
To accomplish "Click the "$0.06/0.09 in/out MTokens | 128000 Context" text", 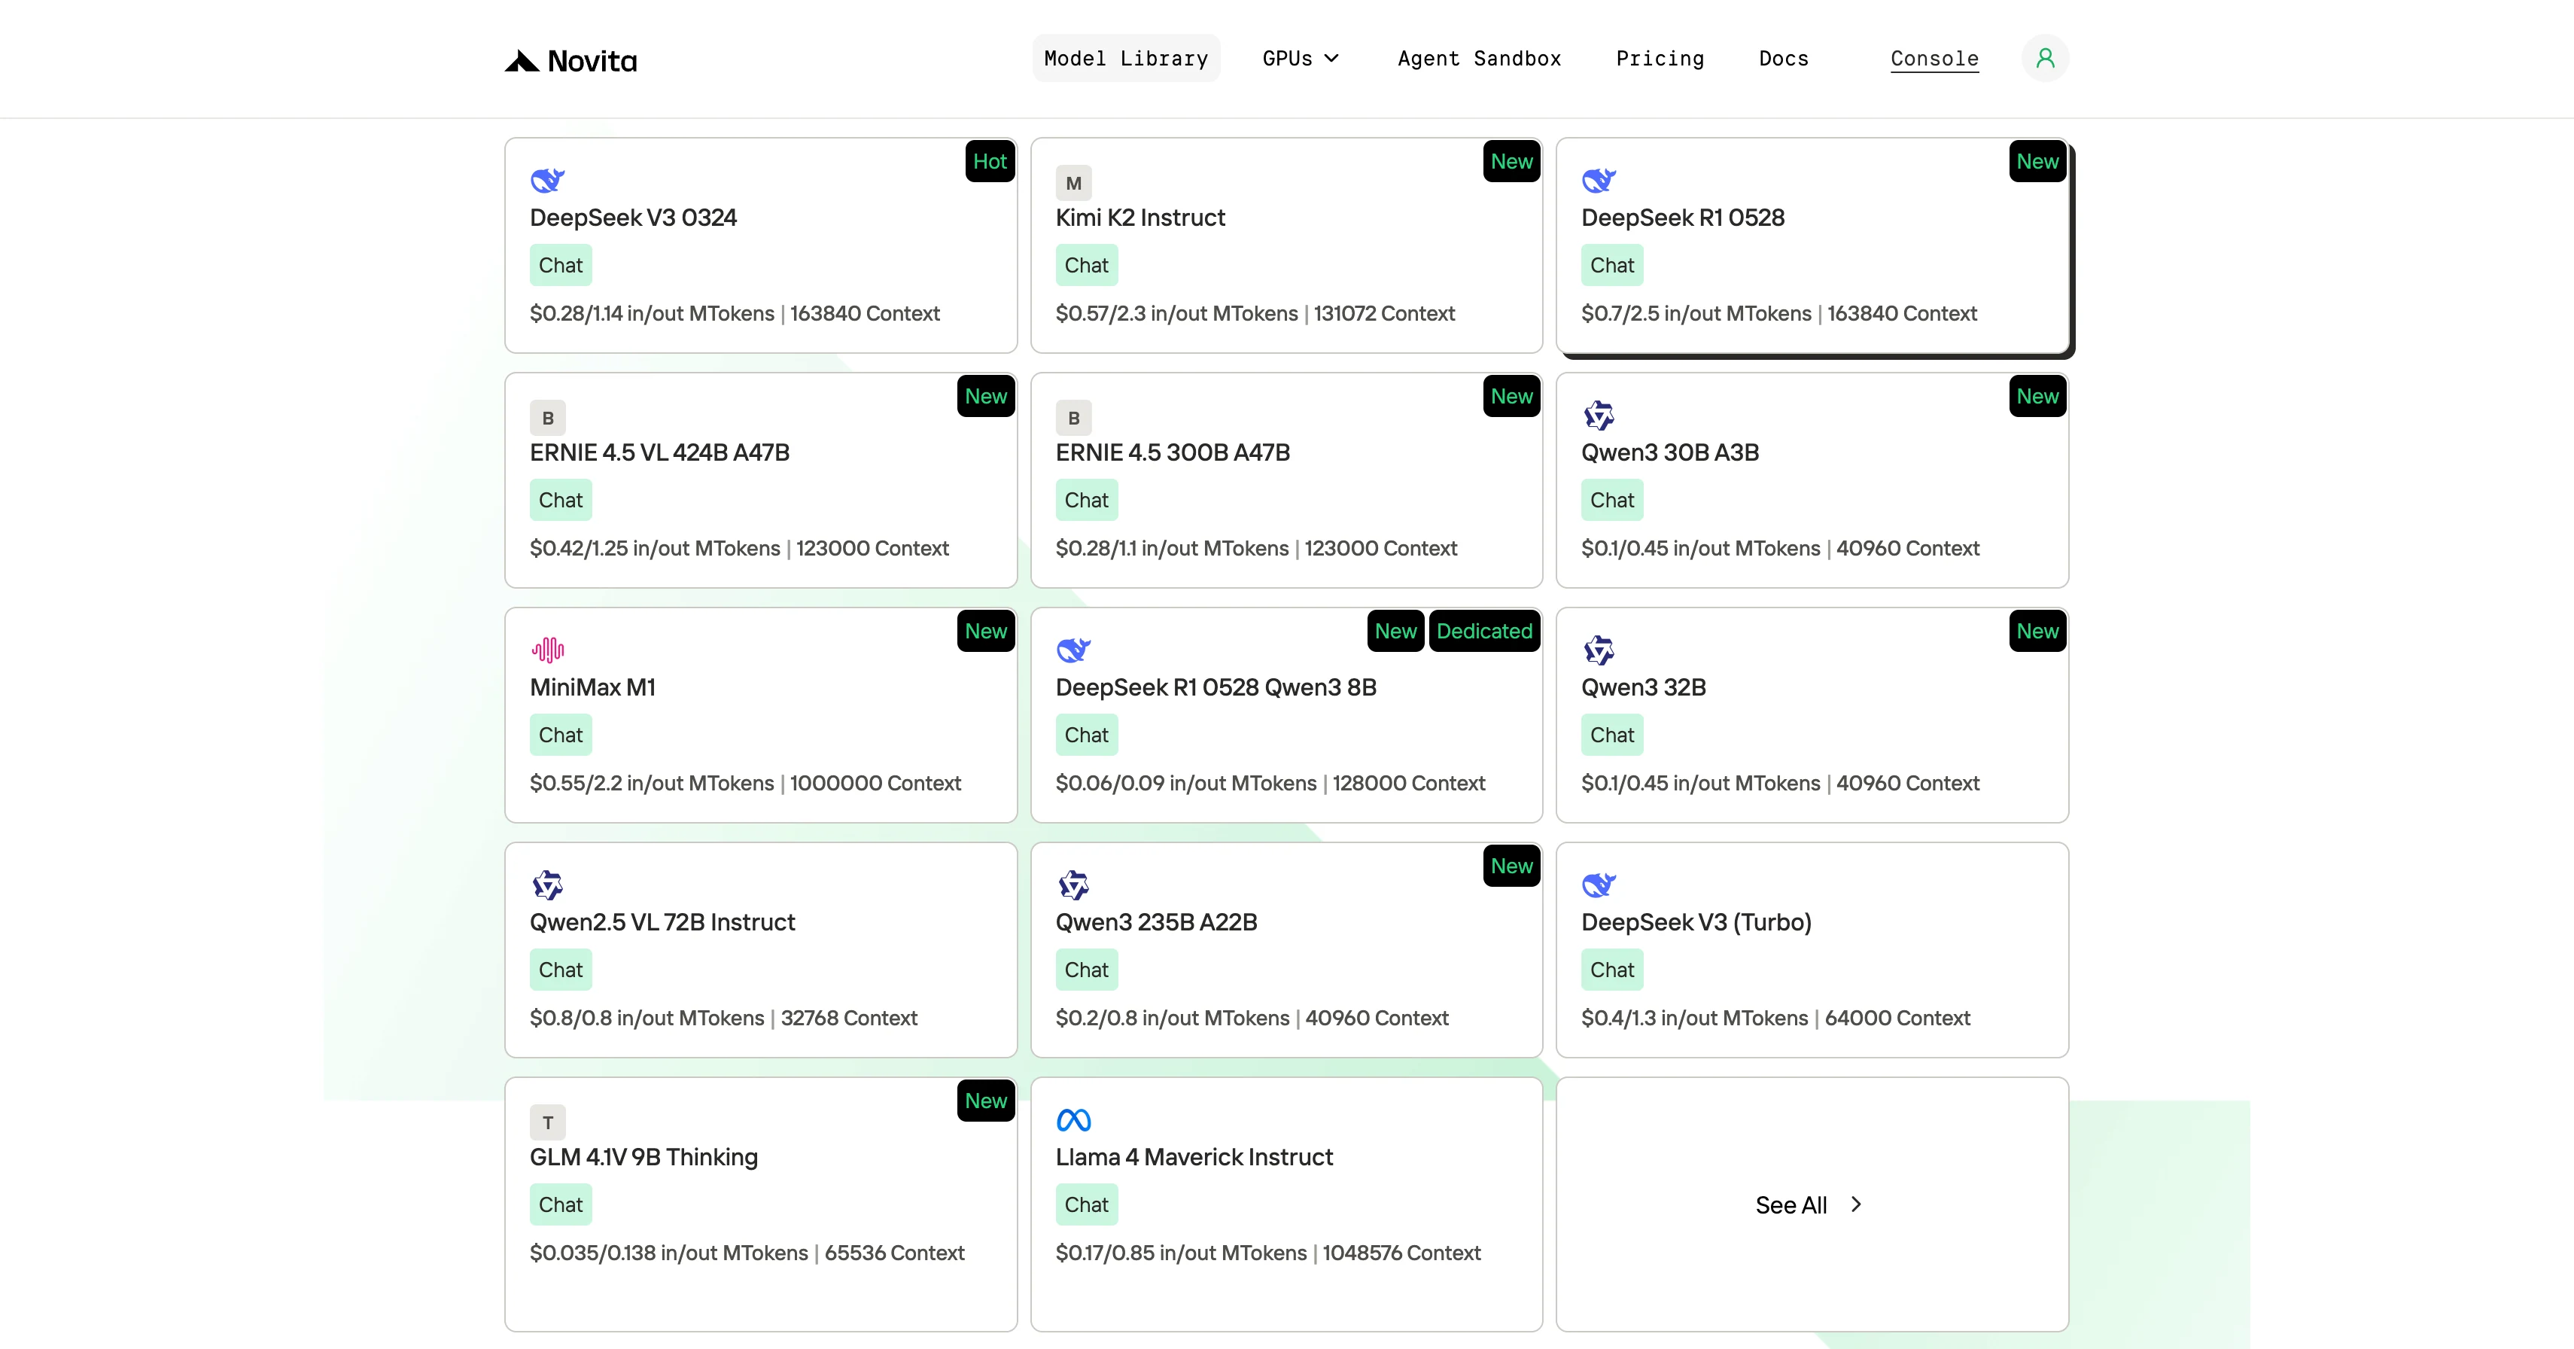I will coord(1270,784).
